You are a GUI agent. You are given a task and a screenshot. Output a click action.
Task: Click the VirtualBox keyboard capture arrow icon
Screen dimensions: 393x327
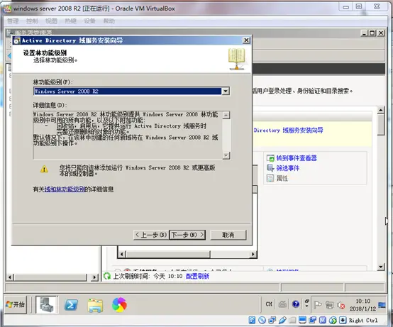343,320
